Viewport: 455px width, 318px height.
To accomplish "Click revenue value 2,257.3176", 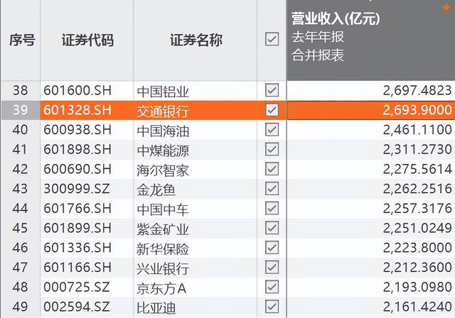I will 417,209.
